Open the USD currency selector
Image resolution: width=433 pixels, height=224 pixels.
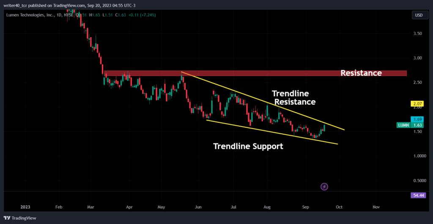419,15
